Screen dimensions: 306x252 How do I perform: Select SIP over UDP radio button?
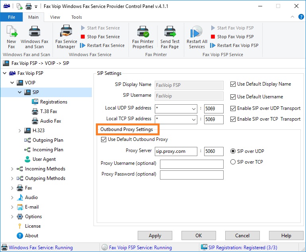coord(233,151)
